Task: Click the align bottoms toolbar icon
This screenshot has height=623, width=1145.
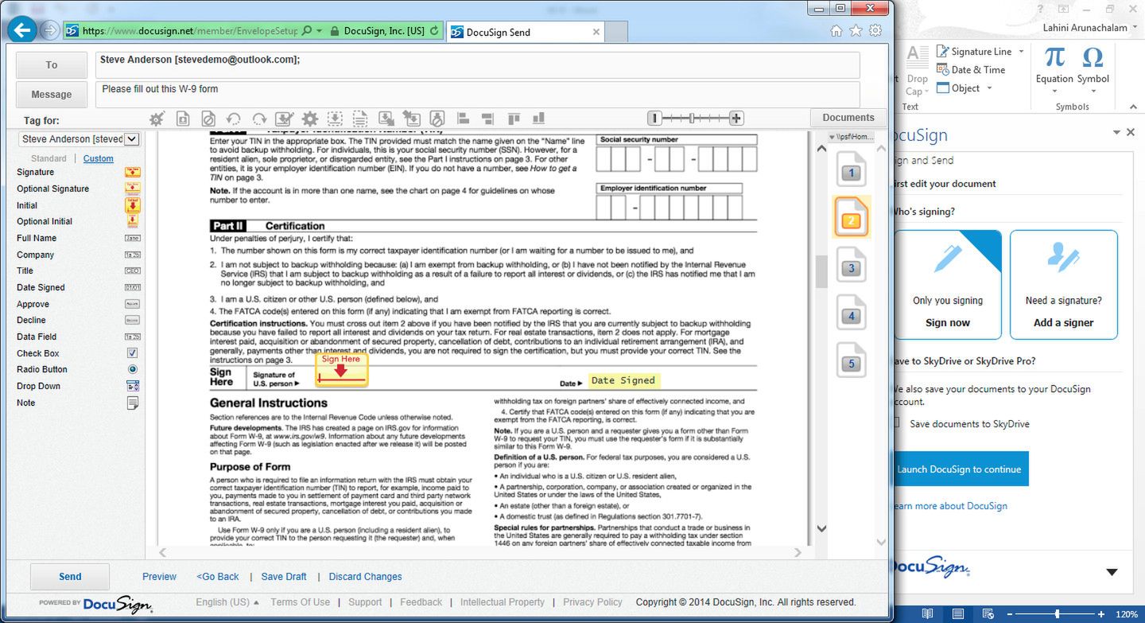Action: 539,119
